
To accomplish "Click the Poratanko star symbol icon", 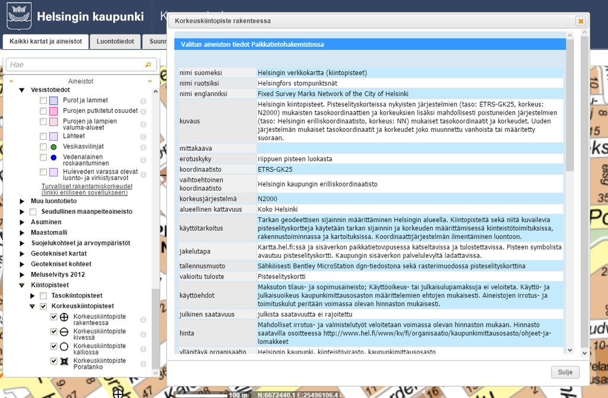I will pos(64,361).
